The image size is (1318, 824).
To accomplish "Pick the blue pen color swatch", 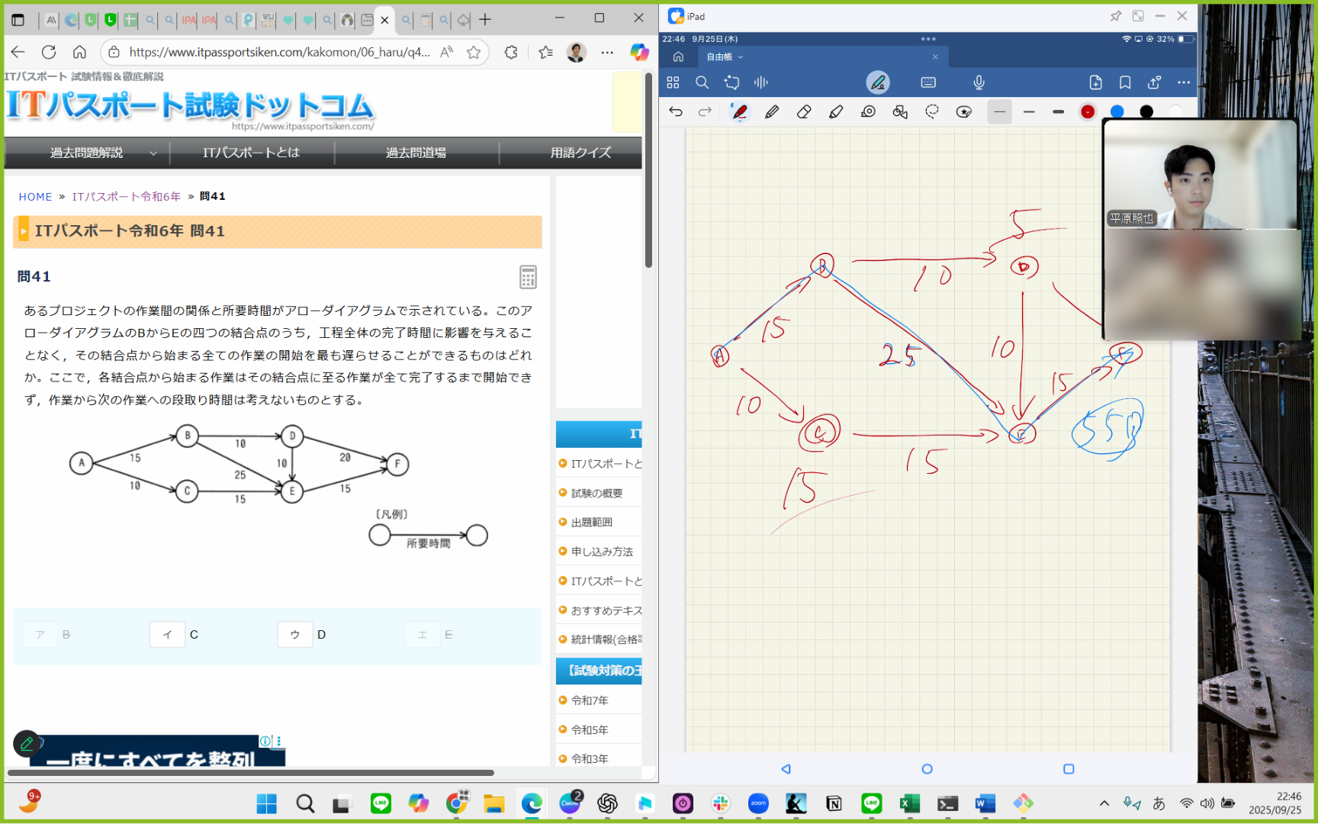I will point(1117,112).
